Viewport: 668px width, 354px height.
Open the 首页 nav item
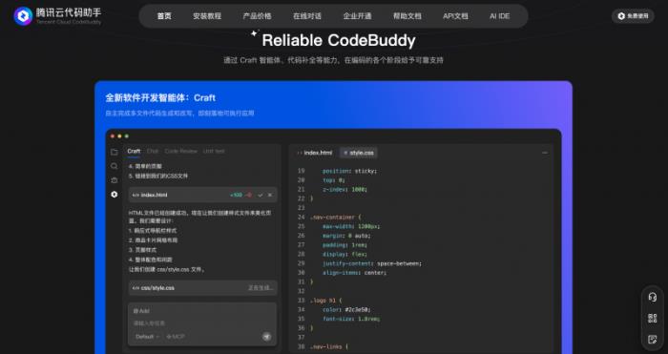click(x=164, y=16)
